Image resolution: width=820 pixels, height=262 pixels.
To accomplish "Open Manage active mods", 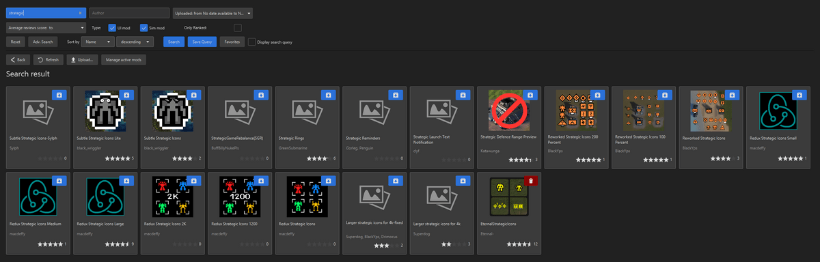I will pos(123,60).
